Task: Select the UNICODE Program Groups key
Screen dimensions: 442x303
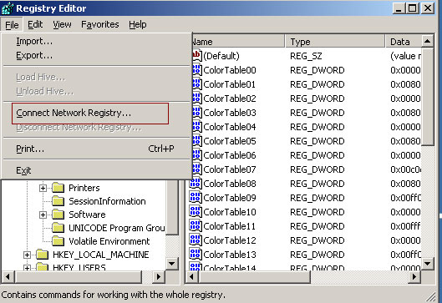Action: coord(117,228)
